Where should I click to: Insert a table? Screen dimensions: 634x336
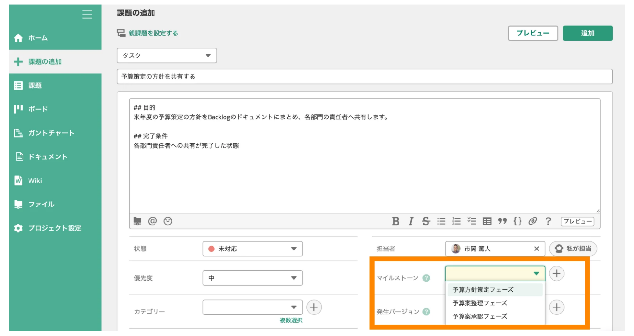point(487,221)
